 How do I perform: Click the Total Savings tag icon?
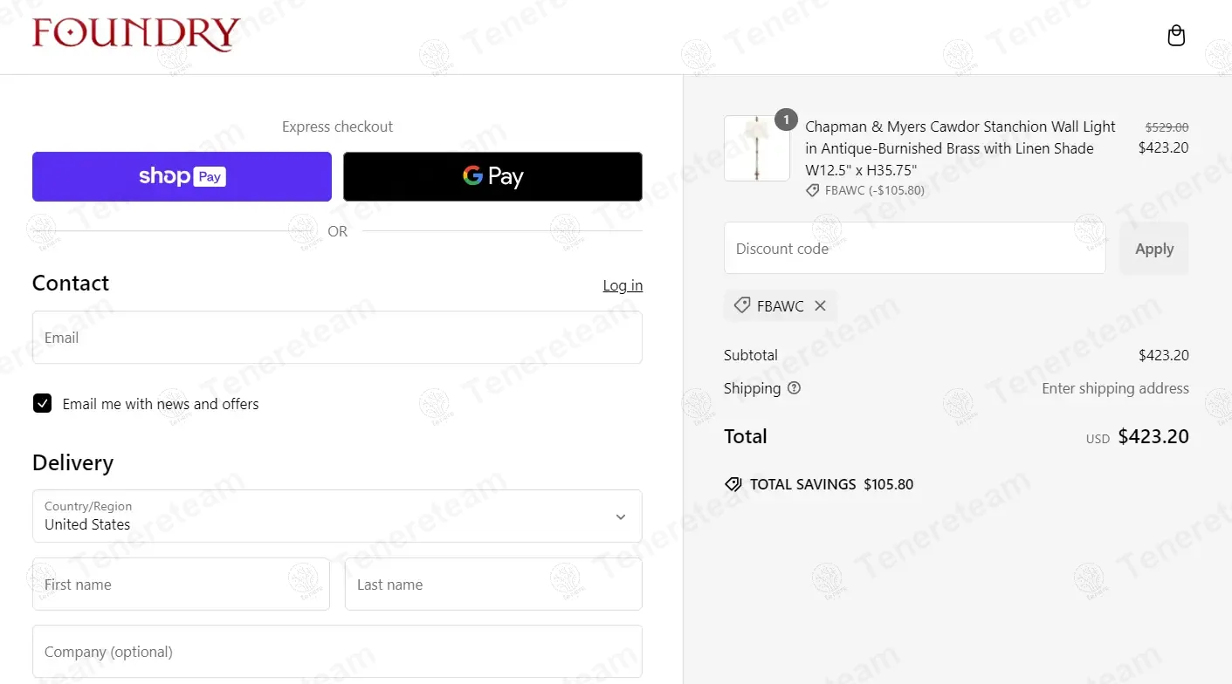(733, 484)
